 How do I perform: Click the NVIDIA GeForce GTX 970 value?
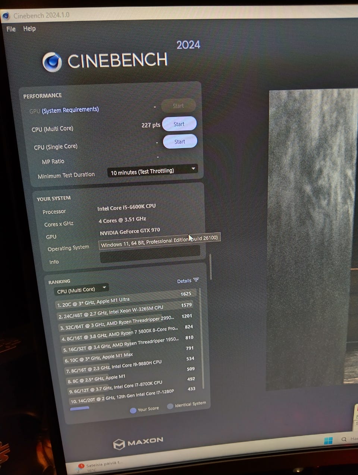tap(130, 231)
